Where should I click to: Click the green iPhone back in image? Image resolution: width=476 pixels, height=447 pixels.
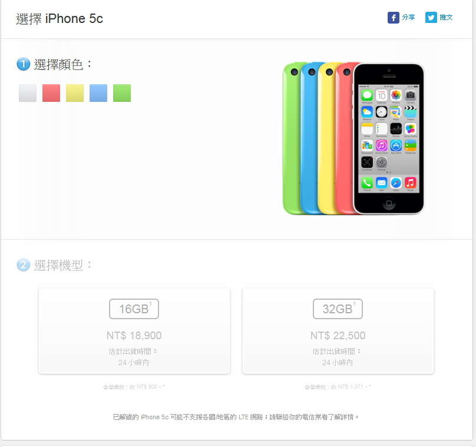pos(291,138)
